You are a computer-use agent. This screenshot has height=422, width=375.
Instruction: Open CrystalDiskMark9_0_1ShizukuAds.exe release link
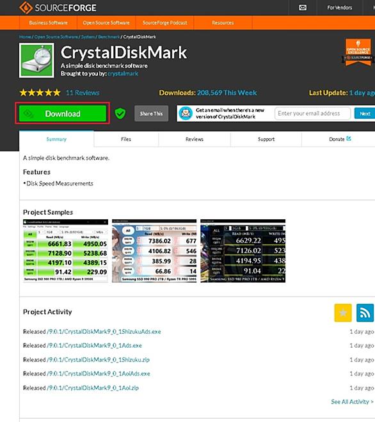click(104, 332)
